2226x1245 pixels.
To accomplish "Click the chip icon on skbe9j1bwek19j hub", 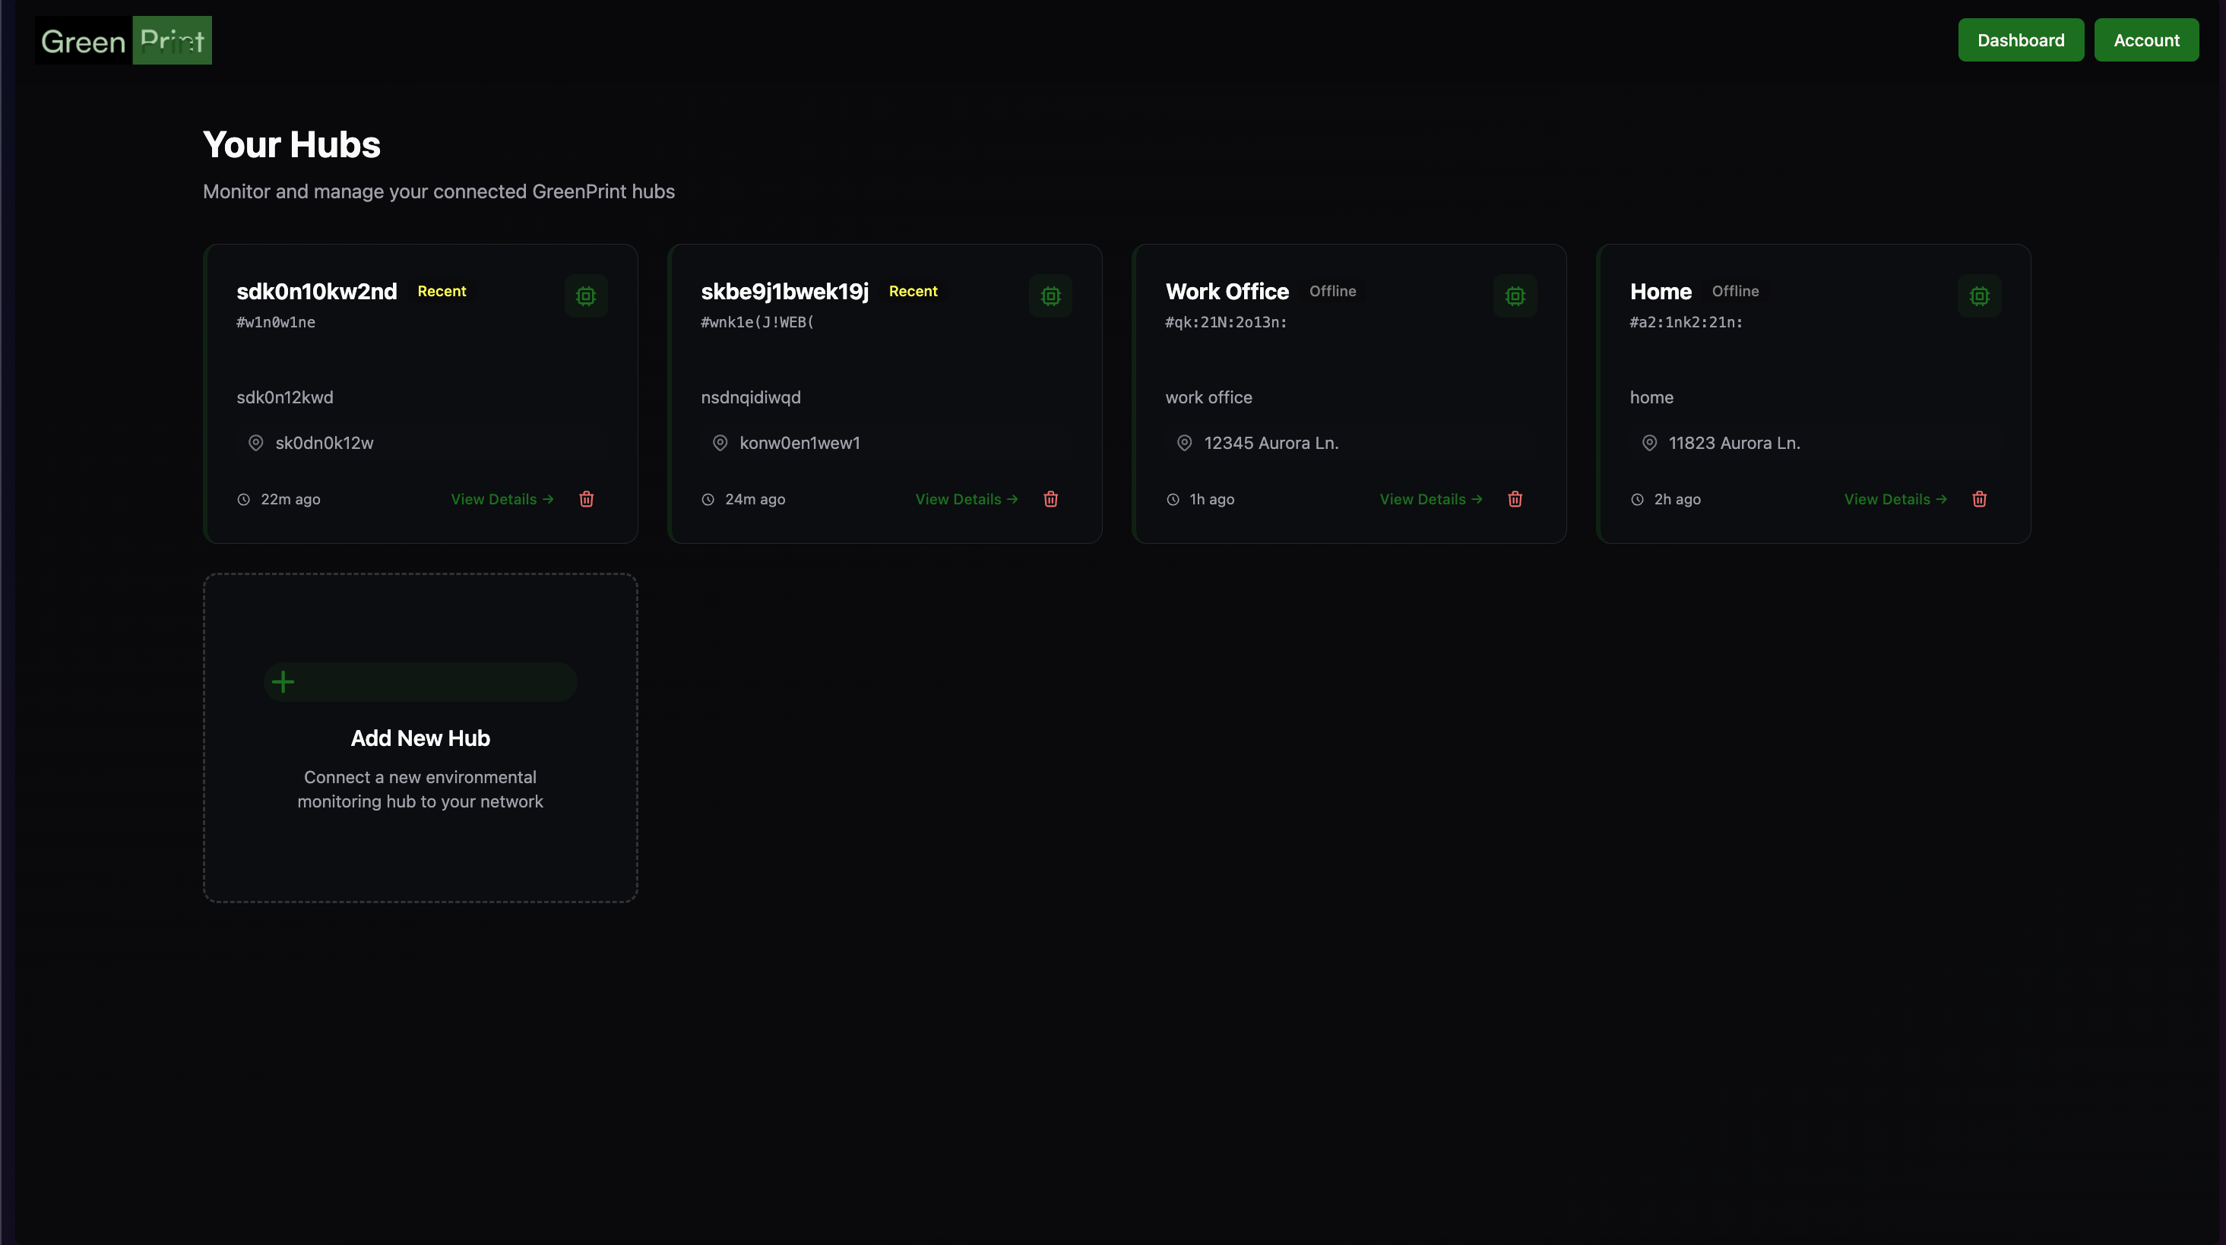I will [1050, 296].
